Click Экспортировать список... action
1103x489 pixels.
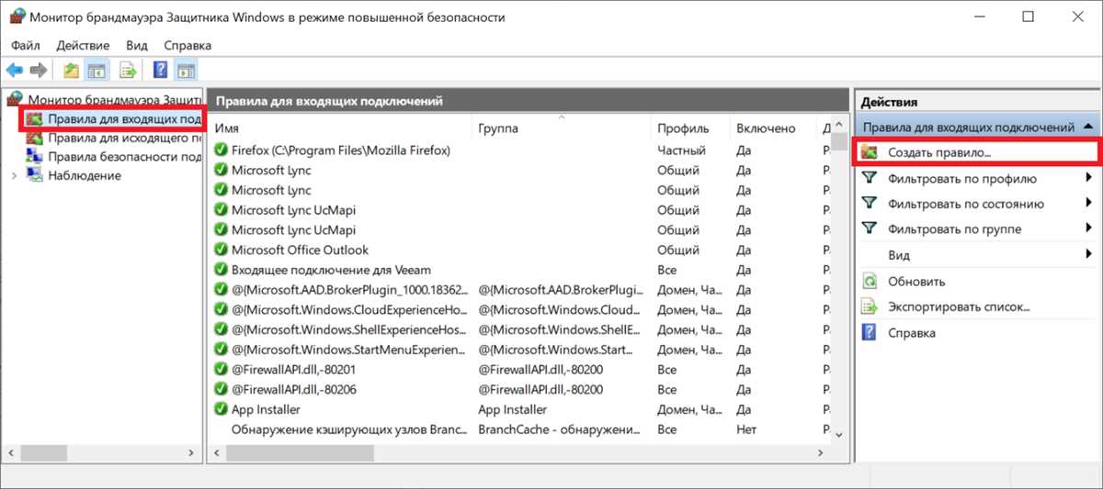pyautogui.click(x=959, y=306)
